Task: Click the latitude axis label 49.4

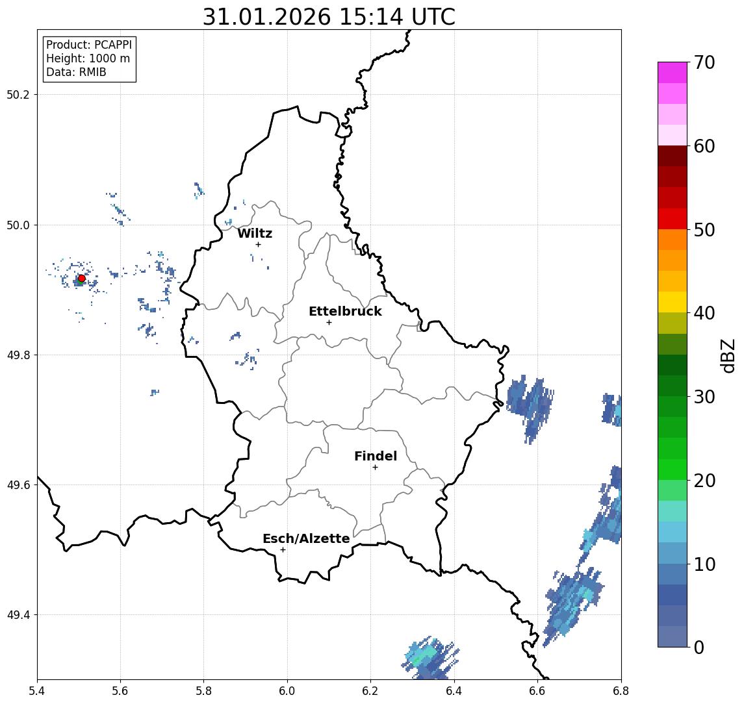Action: (18, 615)
